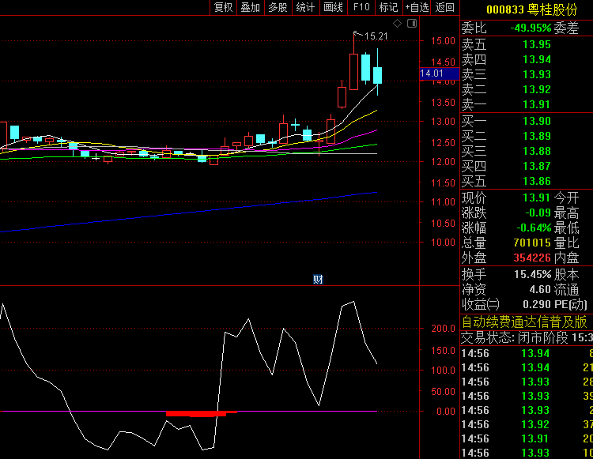Click the 200.0 label on the indicator axis
The image size is (593, 459).
pos(443,329)
